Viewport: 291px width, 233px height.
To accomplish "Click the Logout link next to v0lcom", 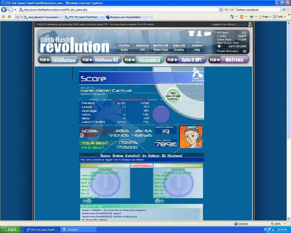I will 241,24.
